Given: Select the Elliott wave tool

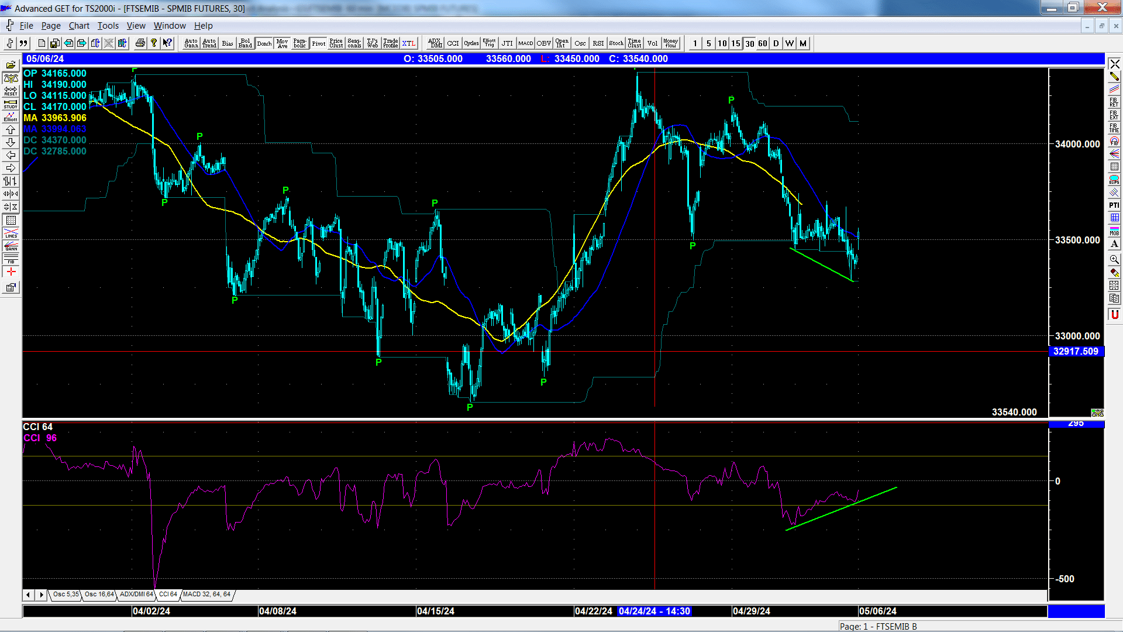Looking at the screenshot, I should tap(11, 117).
